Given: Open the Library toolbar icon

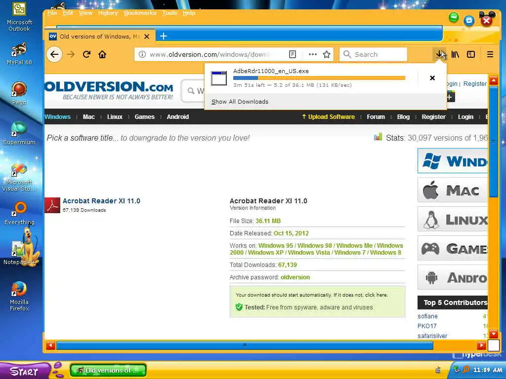Looking at the screenshot, I should coord(455,54).
